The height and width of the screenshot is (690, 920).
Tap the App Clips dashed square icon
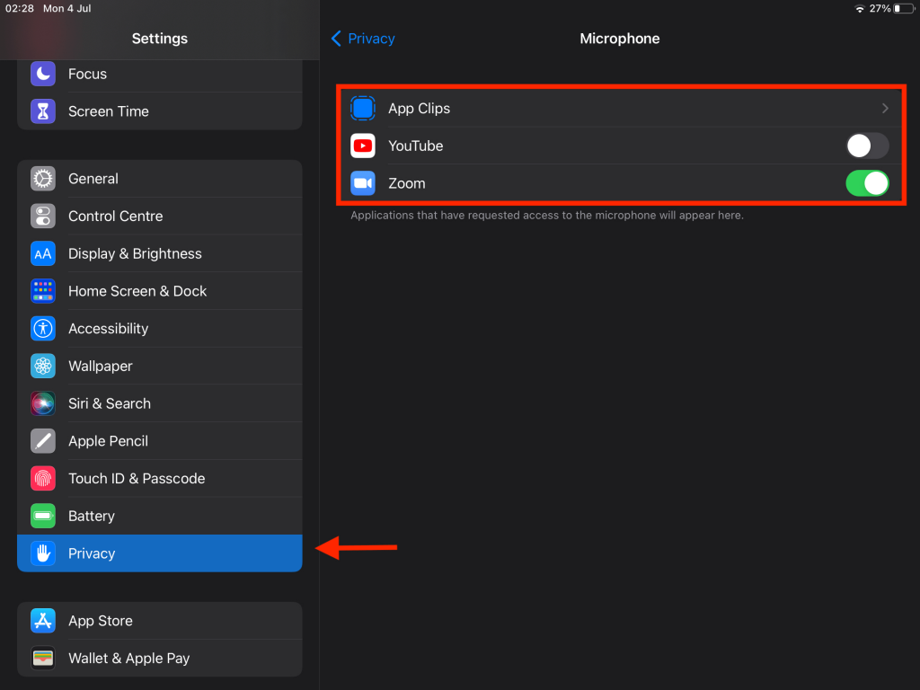click(x=363, y=109)
